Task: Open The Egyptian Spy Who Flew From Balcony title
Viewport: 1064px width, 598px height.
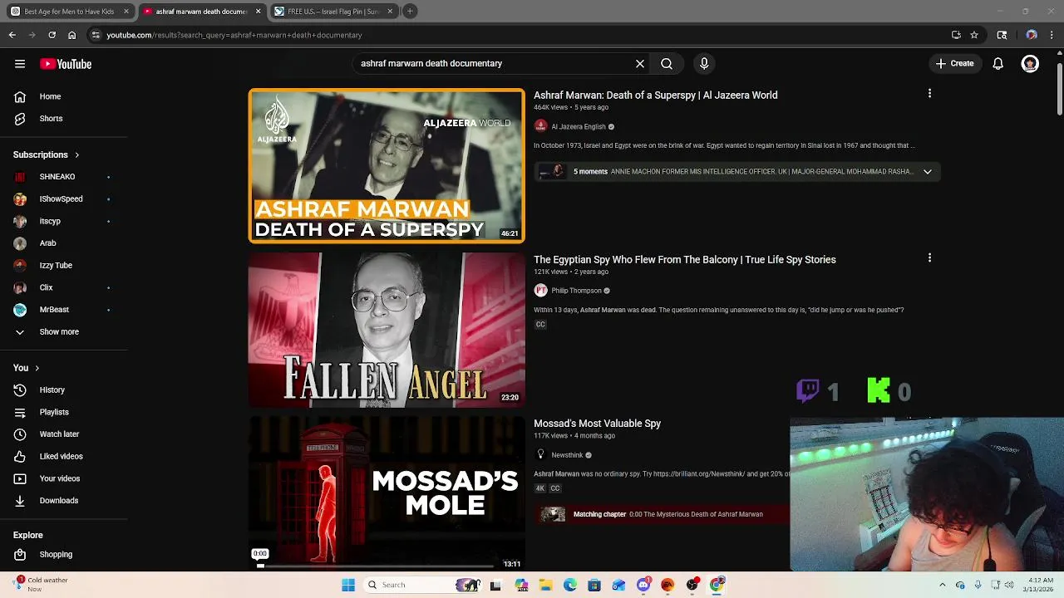Action: (685, 260)
